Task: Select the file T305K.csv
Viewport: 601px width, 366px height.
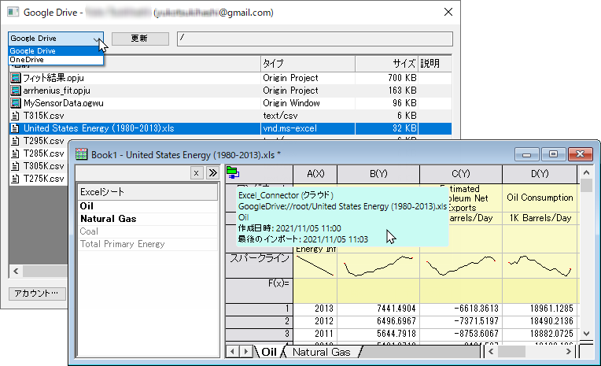Action: [44, 167]
